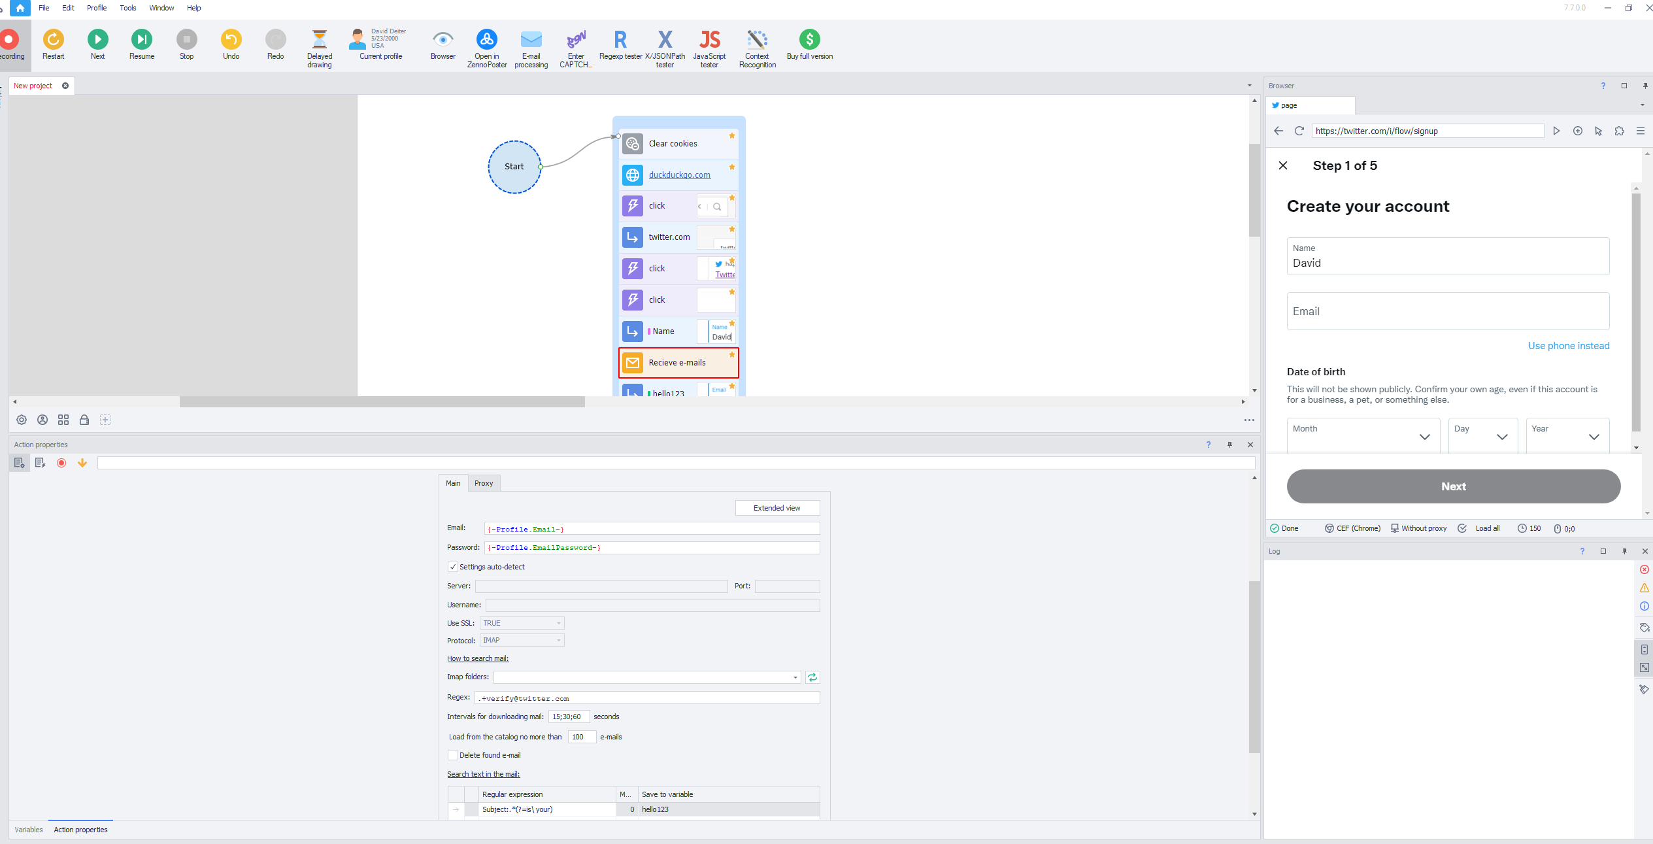The height and width of the screenshot is (844, 1653).
Task: Click the Regex input field
Action: (647, 698)
